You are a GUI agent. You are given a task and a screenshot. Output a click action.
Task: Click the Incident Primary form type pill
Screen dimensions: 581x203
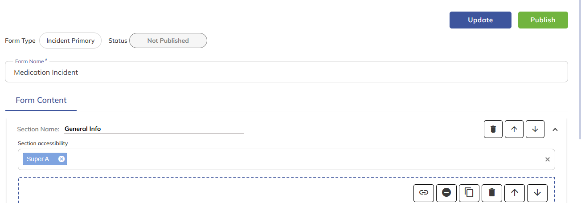70,41
